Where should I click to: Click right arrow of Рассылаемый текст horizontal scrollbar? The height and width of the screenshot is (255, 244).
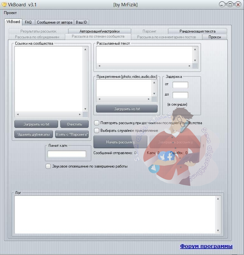(x=189, y=66)
